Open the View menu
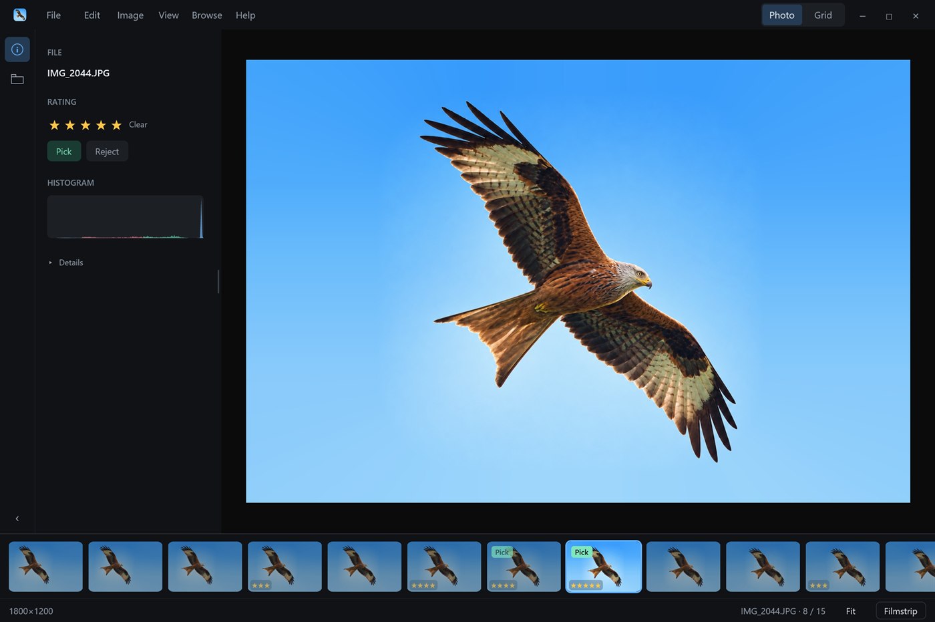This screenshot has width=935, height=622. tap(168, 15)
